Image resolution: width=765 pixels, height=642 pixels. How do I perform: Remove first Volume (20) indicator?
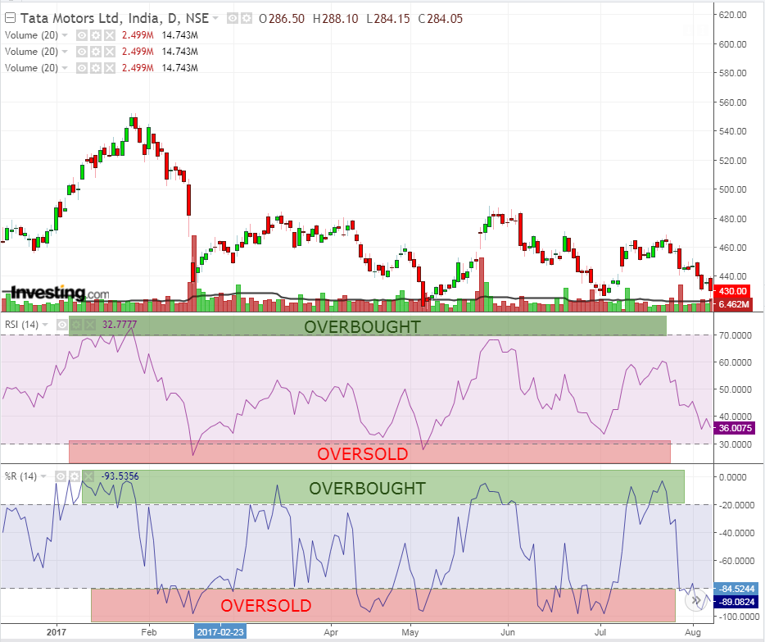(x=109, y=35)
